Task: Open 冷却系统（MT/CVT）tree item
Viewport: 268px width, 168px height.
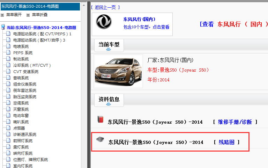Action: (x=32, y=65)
